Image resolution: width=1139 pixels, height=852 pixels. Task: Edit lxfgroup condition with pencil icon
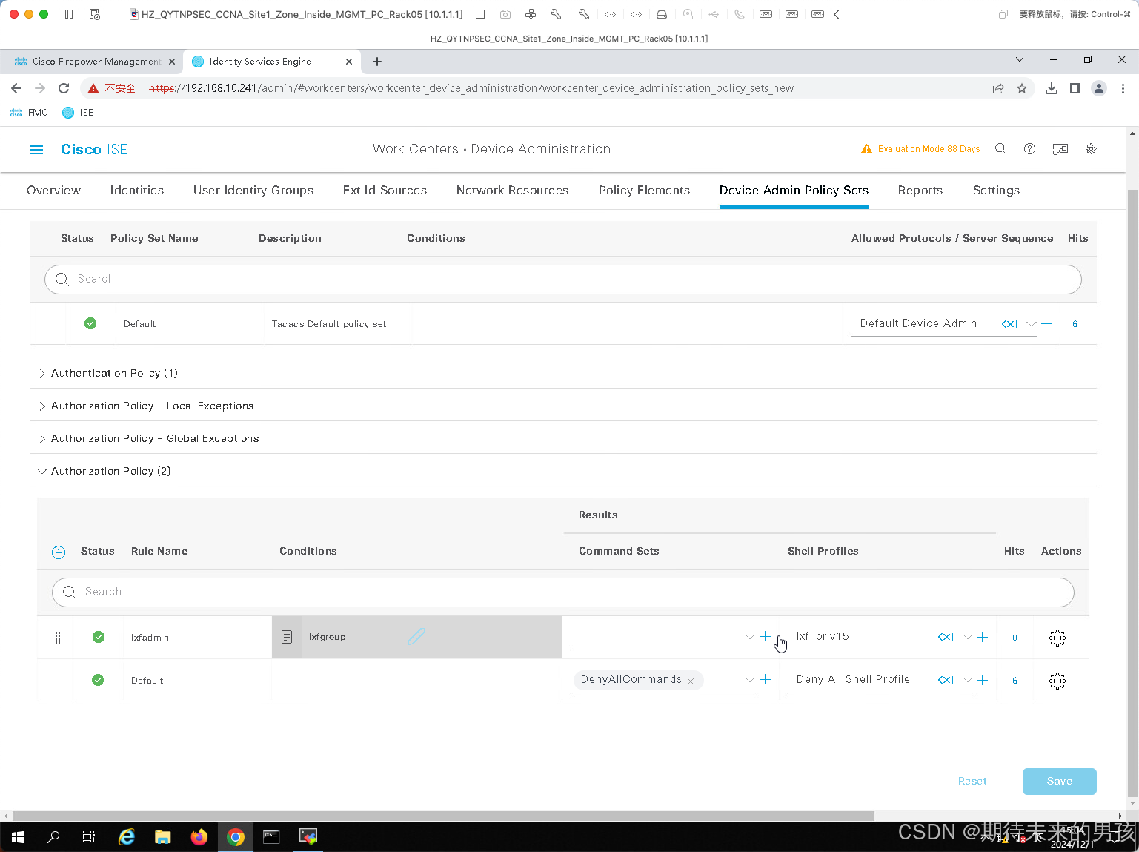click(x=416, y=637)
